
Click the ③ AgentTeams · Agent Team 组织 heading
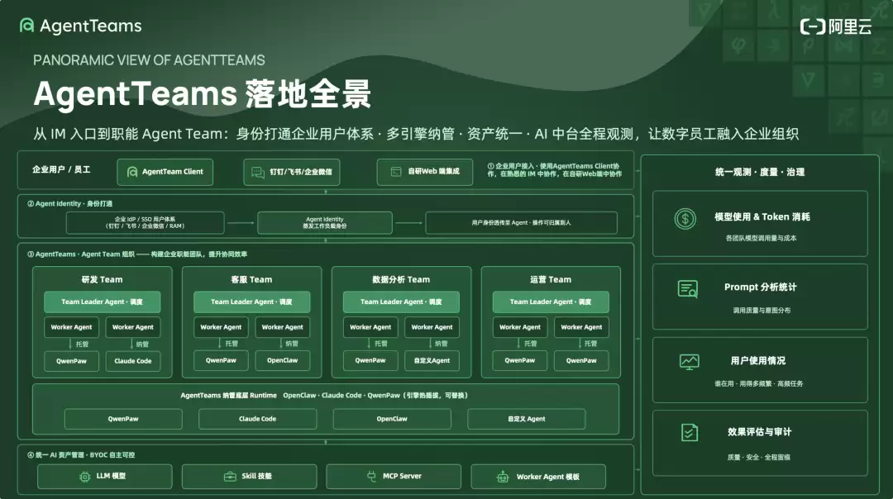[x=137, y=254]
